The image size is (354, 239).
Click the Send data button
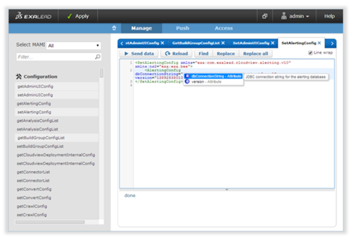(x=139, y=53)
